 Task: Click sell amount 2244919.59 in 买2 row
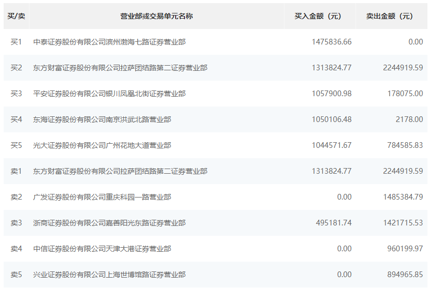[403, 68]
